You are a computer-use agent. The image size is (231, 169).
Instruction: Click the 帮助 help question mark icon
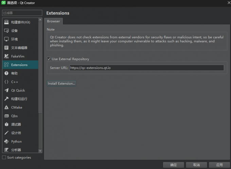coord(6,73)
